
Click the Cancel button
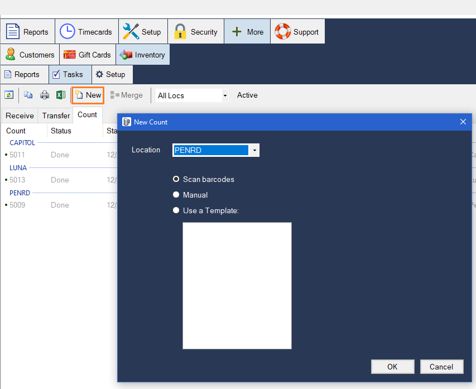tap(441, 367)
